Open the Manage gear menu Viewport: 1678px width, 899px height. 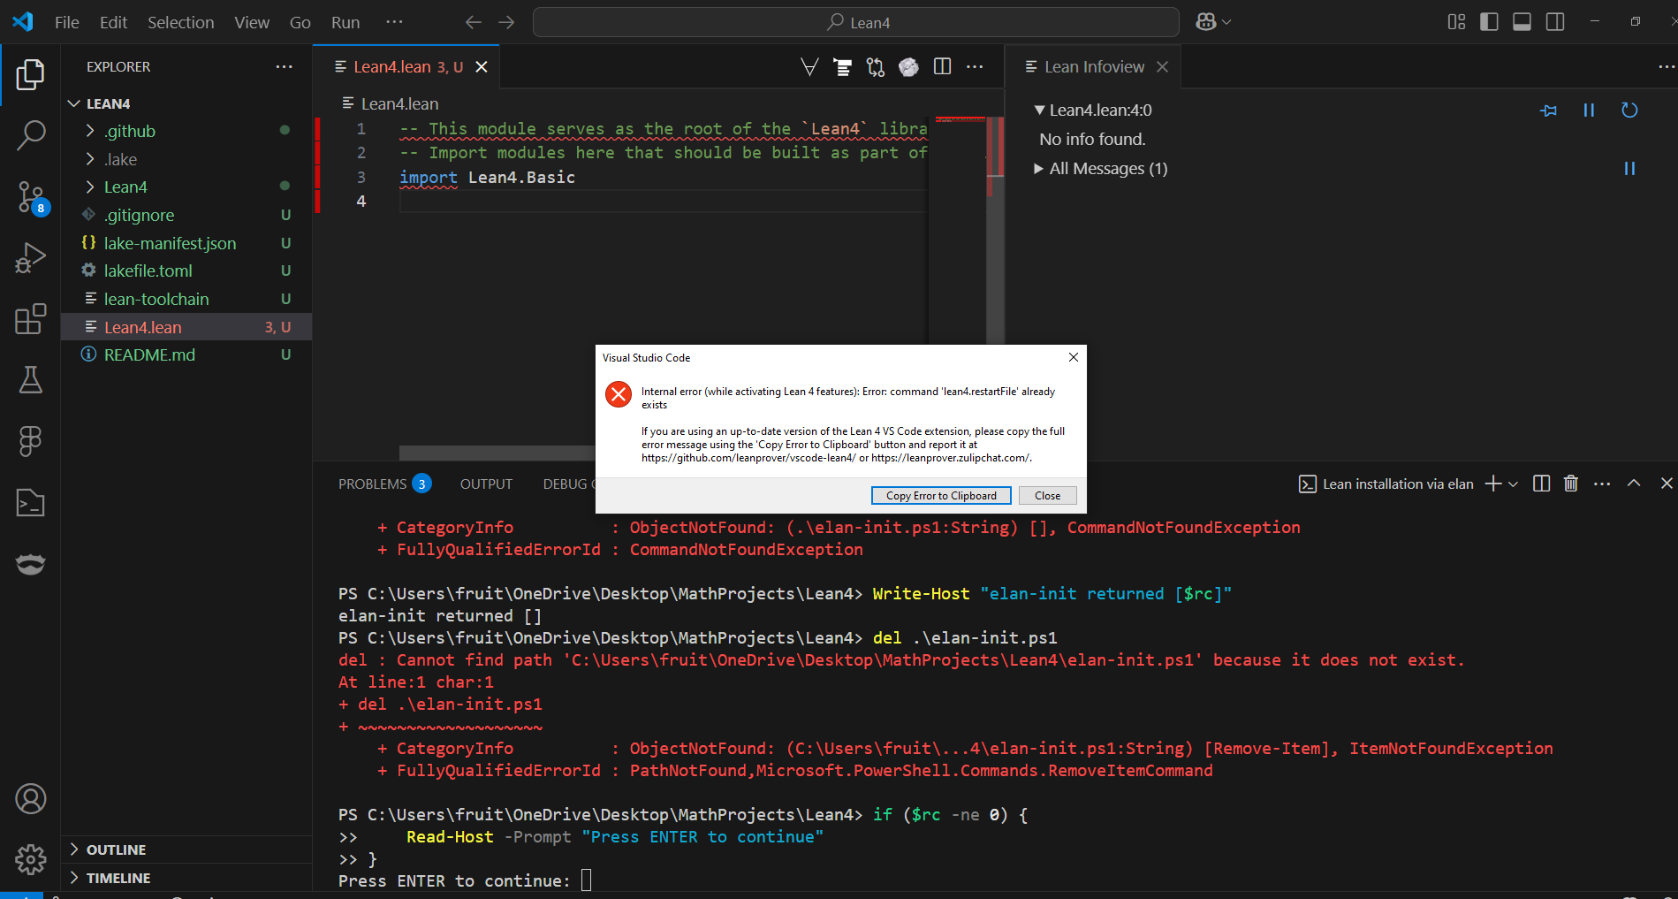(x=30, y=858)
